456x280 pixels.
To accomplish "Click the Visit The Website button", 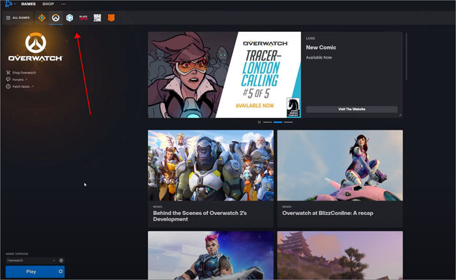I will point(352,109).
